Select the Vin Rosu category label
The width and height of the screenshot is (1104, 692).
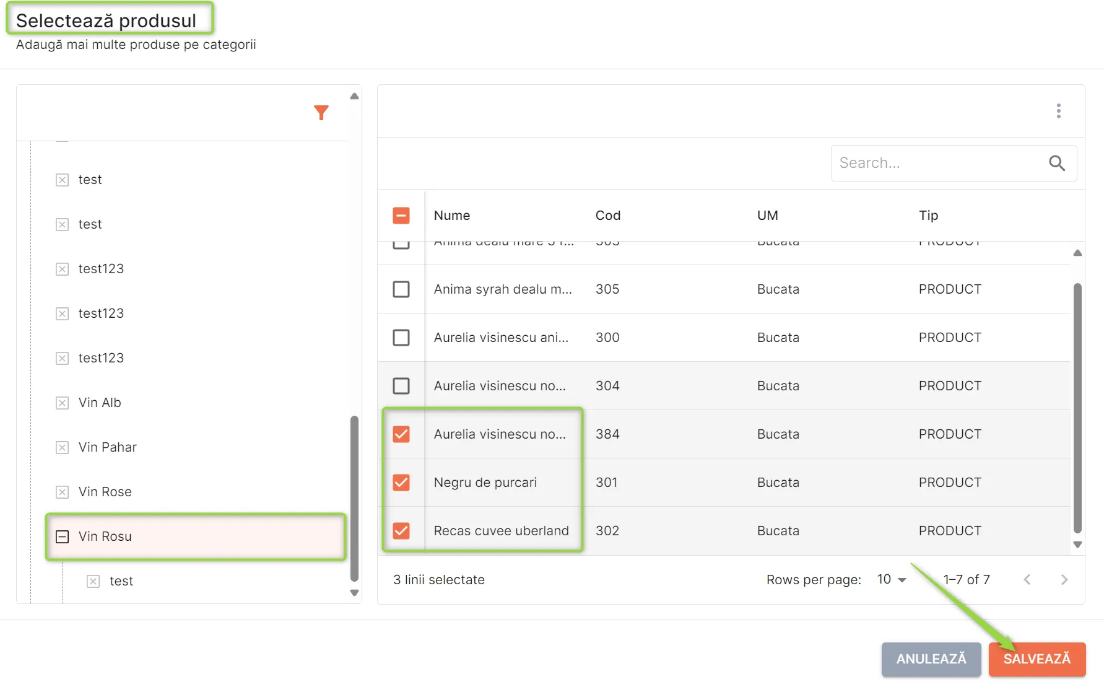tap(105, 537)
